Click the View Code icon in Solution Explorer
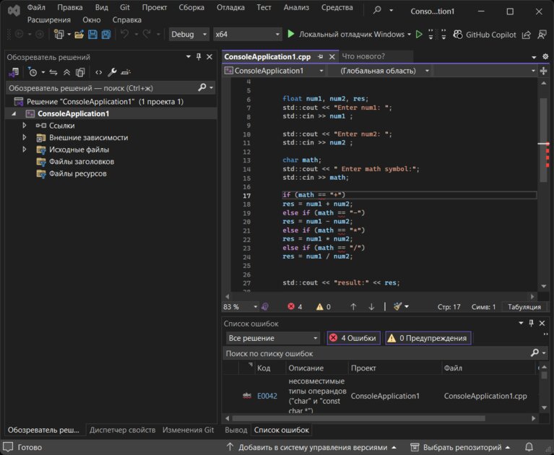Viewport: 554px width, 455px height. [x=98, y=72]
